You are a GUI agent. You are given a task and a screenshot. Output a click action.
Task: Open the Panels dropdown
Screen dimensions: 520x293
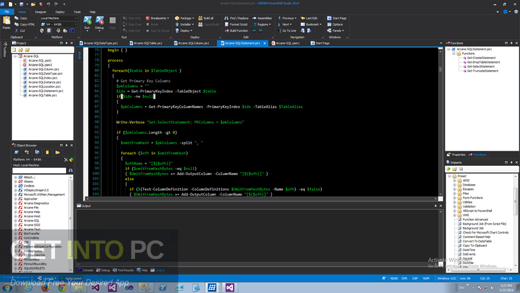(336, 31)
